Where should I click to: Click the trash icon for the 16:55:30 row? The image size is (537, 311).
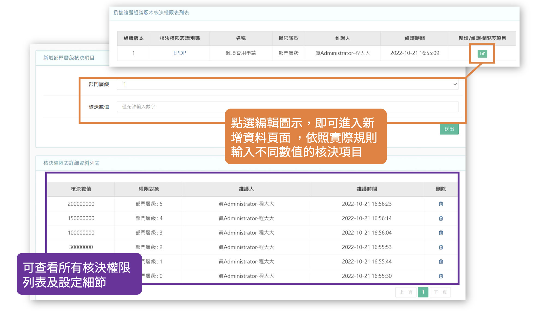(x=441, y=276)
